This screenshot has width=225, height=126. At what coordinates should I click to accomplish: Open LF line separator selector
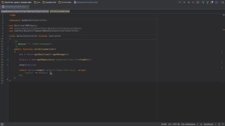pyautogui.click(x=170, y=124)
